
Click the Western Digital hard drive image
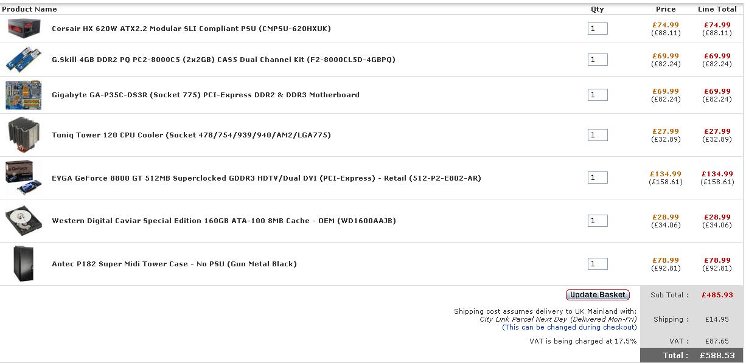click(x=24, y=221)
